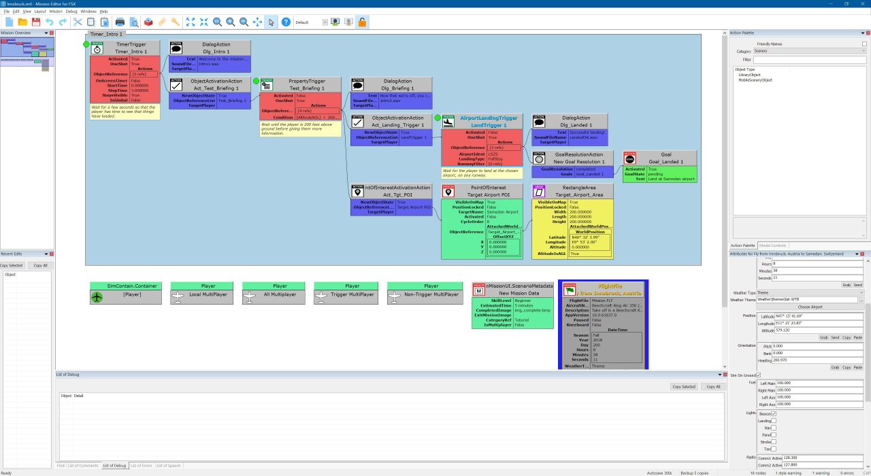Undo the last edit in the toolbar

[49, 22]
